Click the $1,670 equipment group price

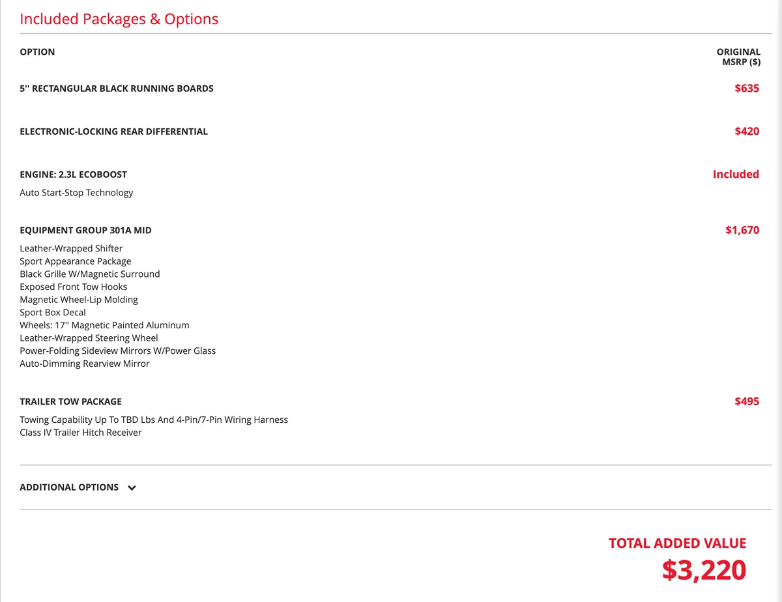(x=742, y=231)
